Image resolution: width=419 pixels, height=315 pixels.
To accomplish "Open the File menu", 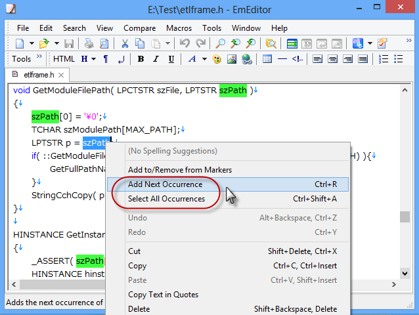I will pos(23,28).
